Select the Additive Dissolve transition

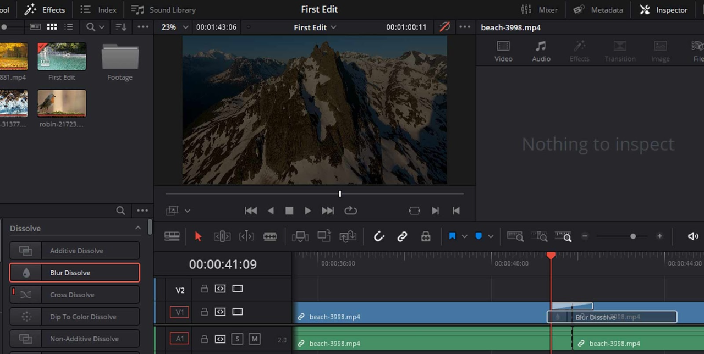(x=76, y=251)
